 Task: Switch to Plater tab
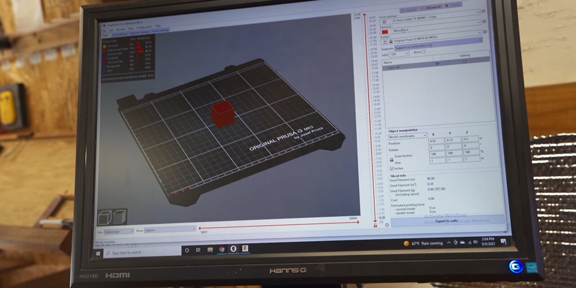[x=105, y=35]
